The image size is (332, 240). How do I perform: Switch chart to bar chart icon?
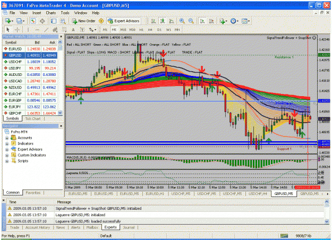pyautogui.click(x=154, y=21)
